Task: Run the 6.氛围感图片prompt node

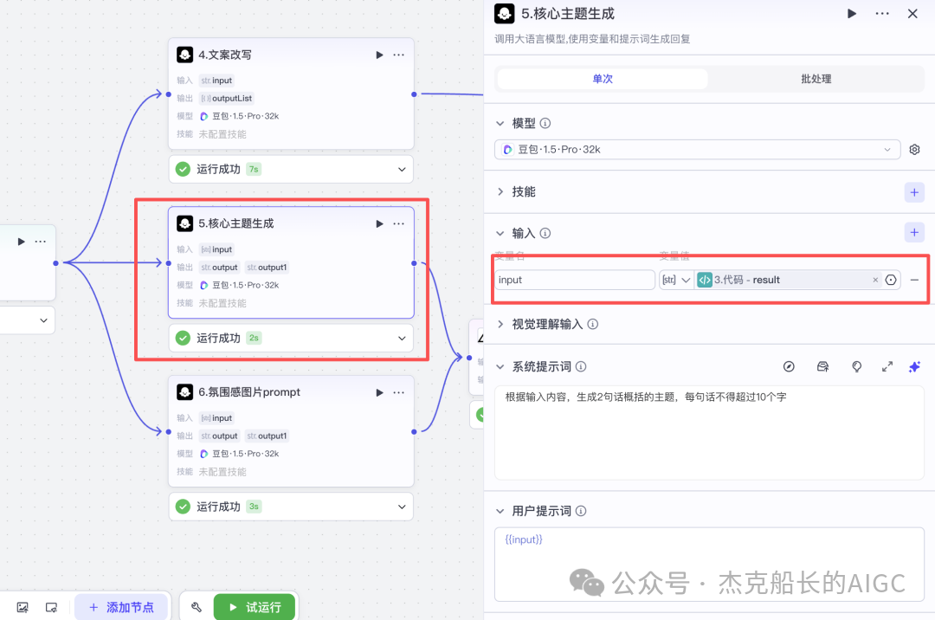Action: [x=379, y=392]
